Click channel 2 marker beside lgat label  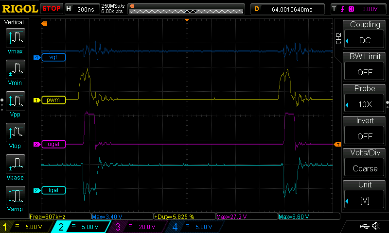(x=37, y=190)
